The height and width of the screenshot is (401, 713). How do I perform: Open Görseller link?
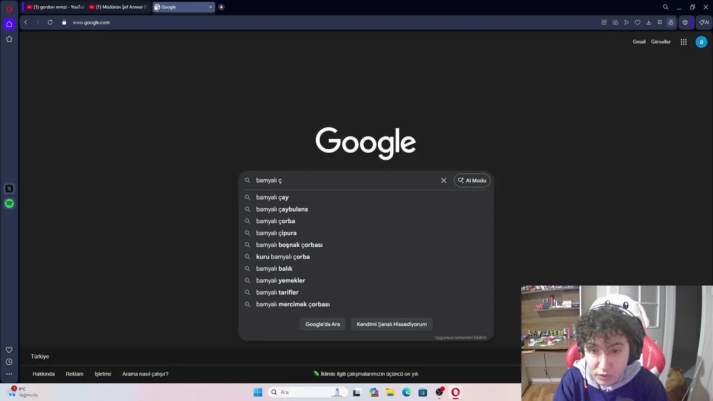661,42
